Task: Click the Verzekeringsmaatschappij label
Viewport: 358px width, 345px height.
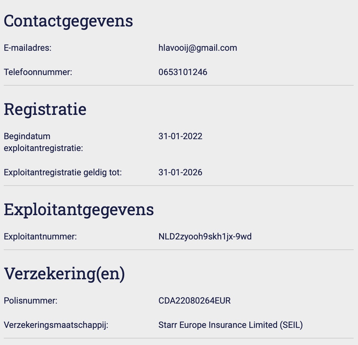Action: click(56, 325)
